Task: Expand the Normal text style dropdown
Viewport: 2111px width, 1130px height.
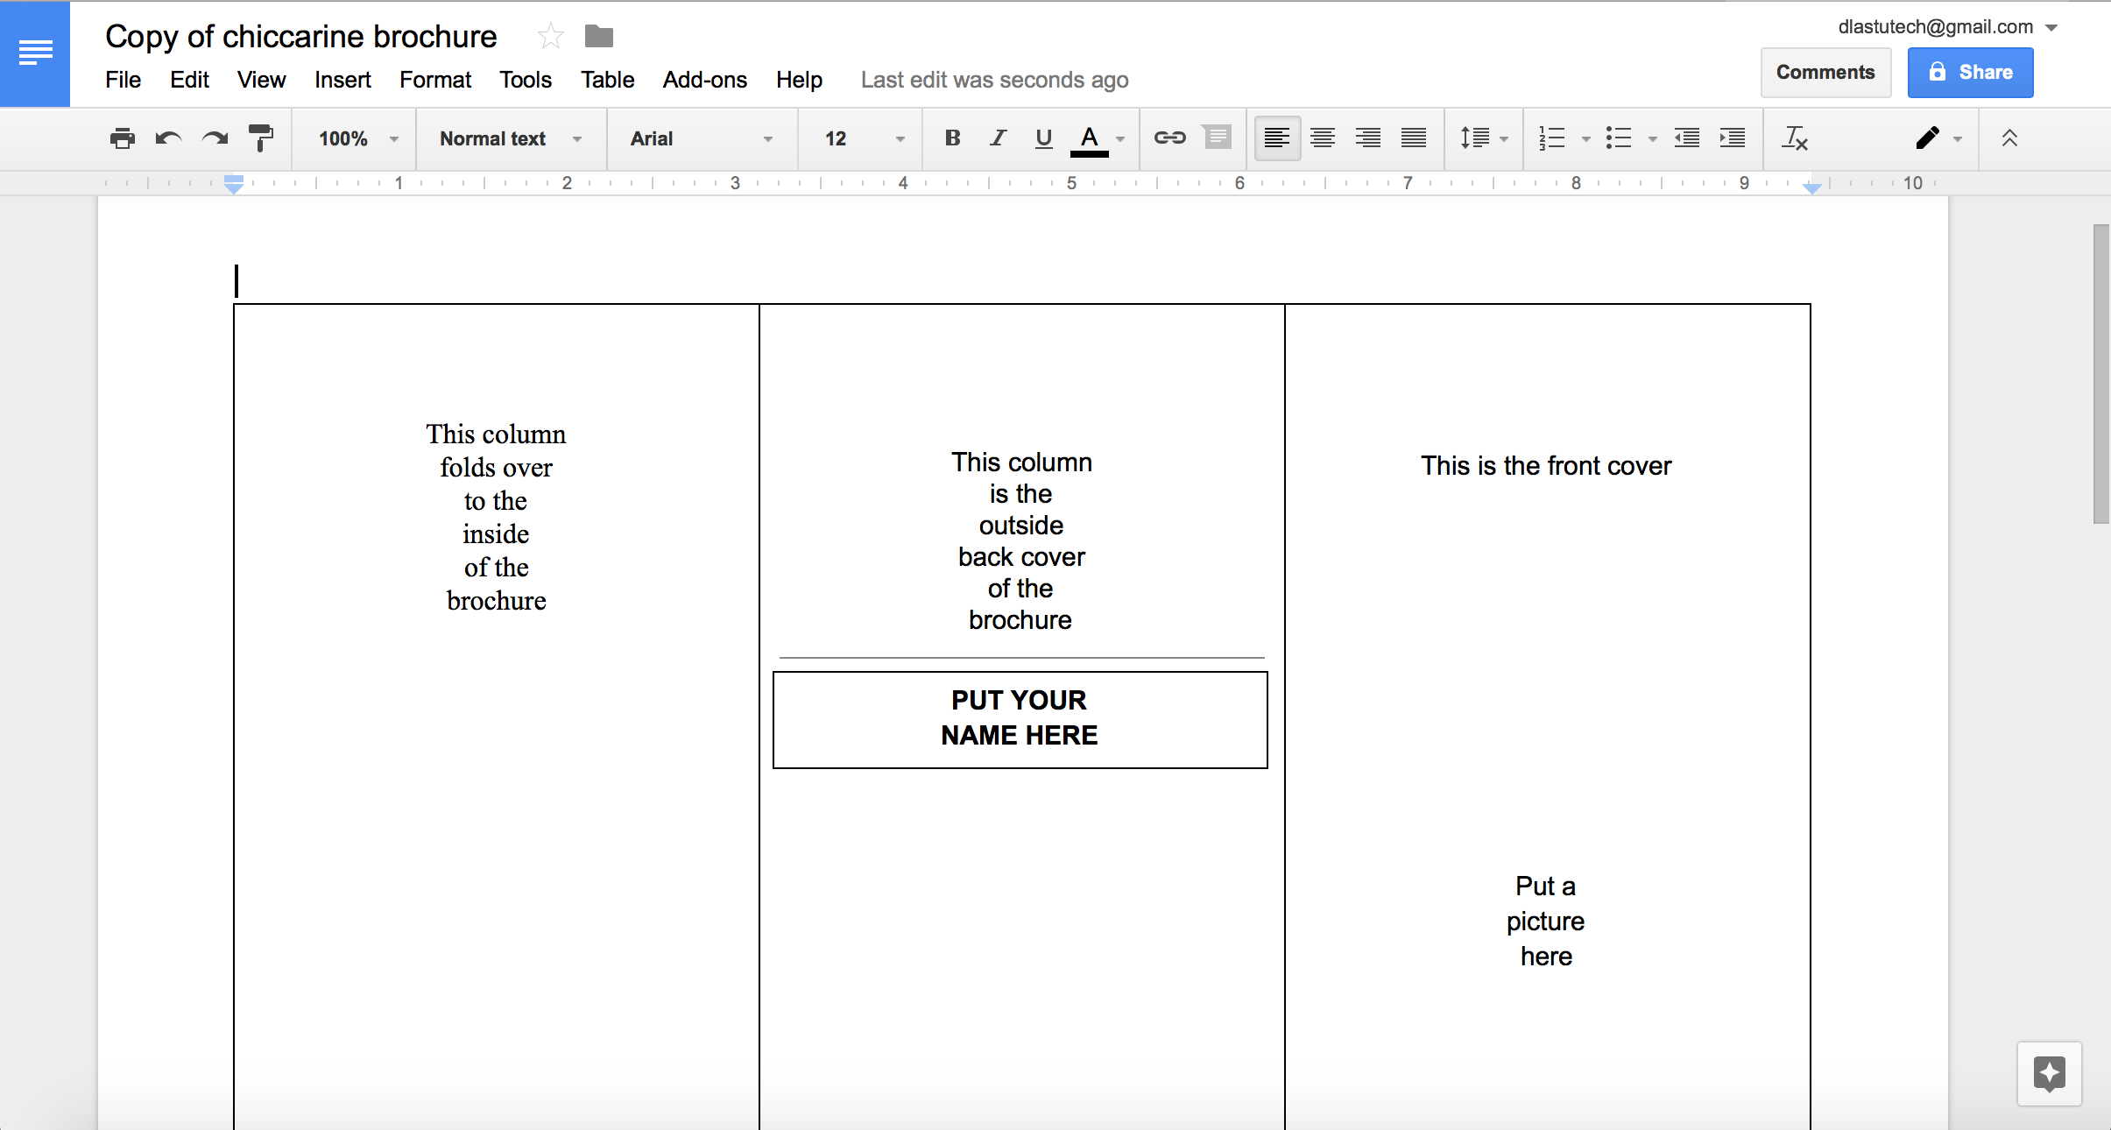Action: tap(583, 138)
